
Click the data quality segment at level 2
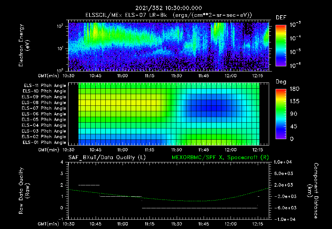[x=89, y=185]
